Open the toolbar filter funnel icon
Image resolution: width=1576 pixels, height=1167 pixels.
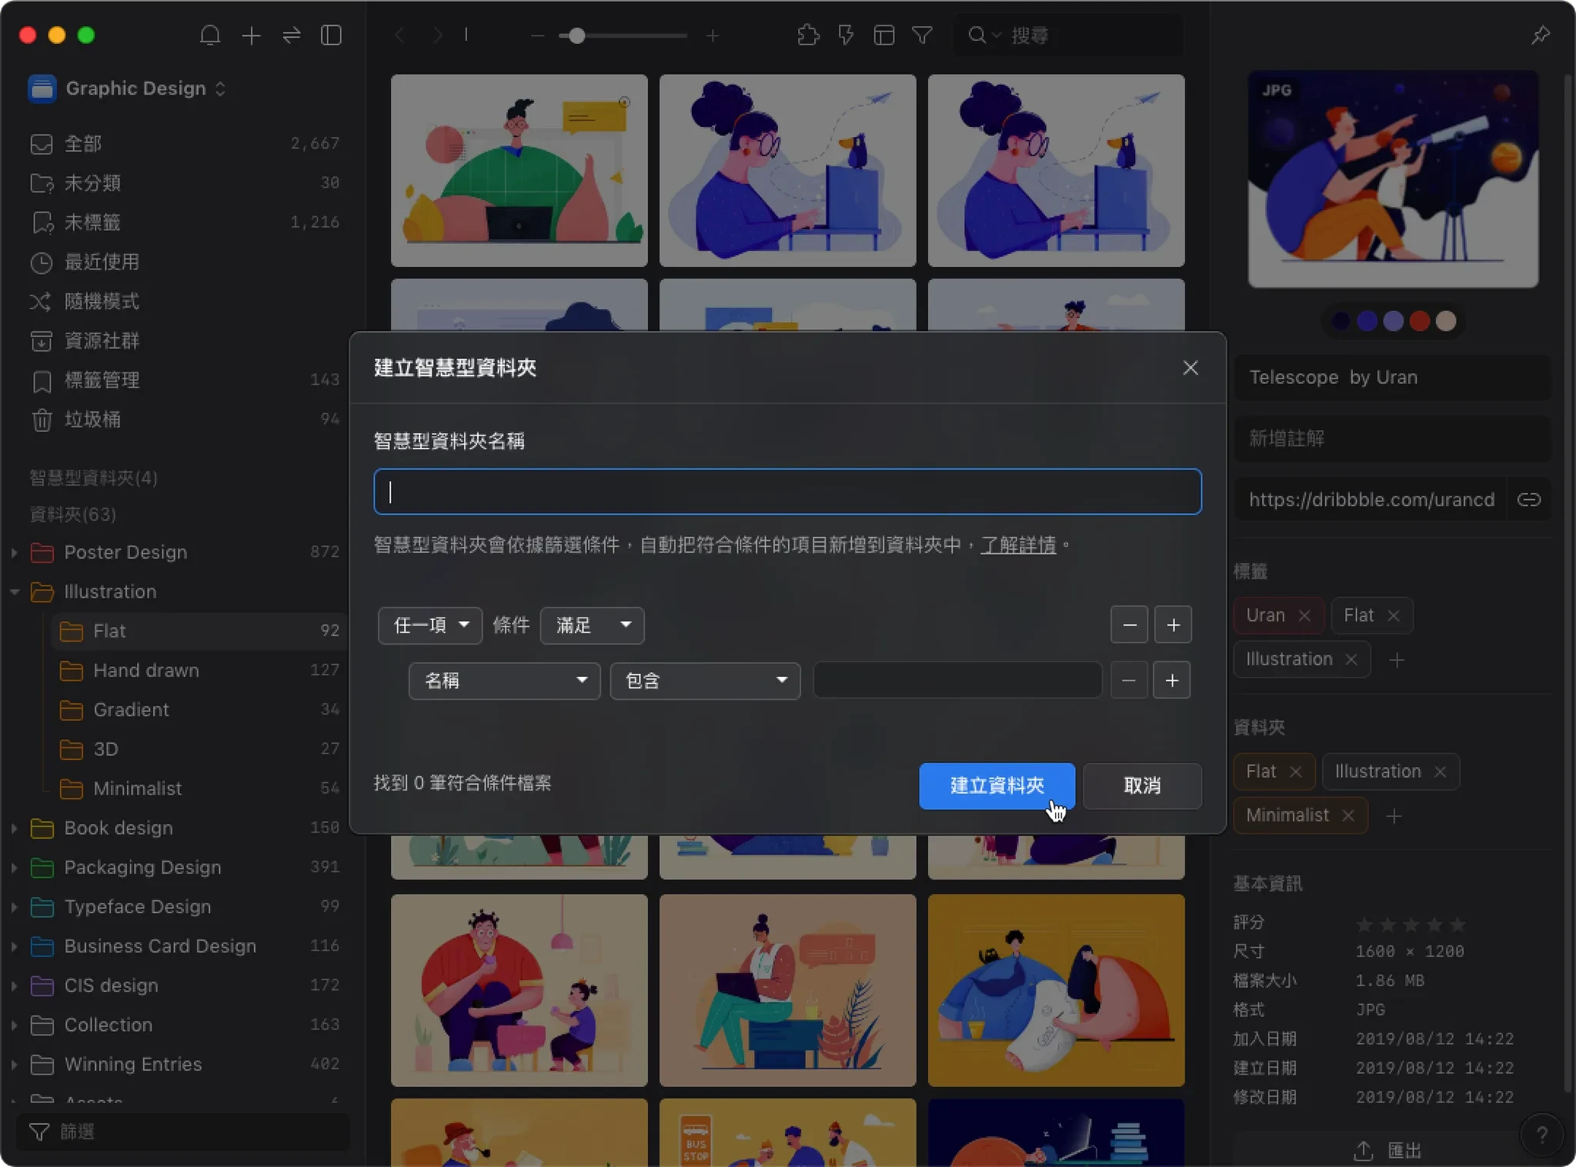923,35
